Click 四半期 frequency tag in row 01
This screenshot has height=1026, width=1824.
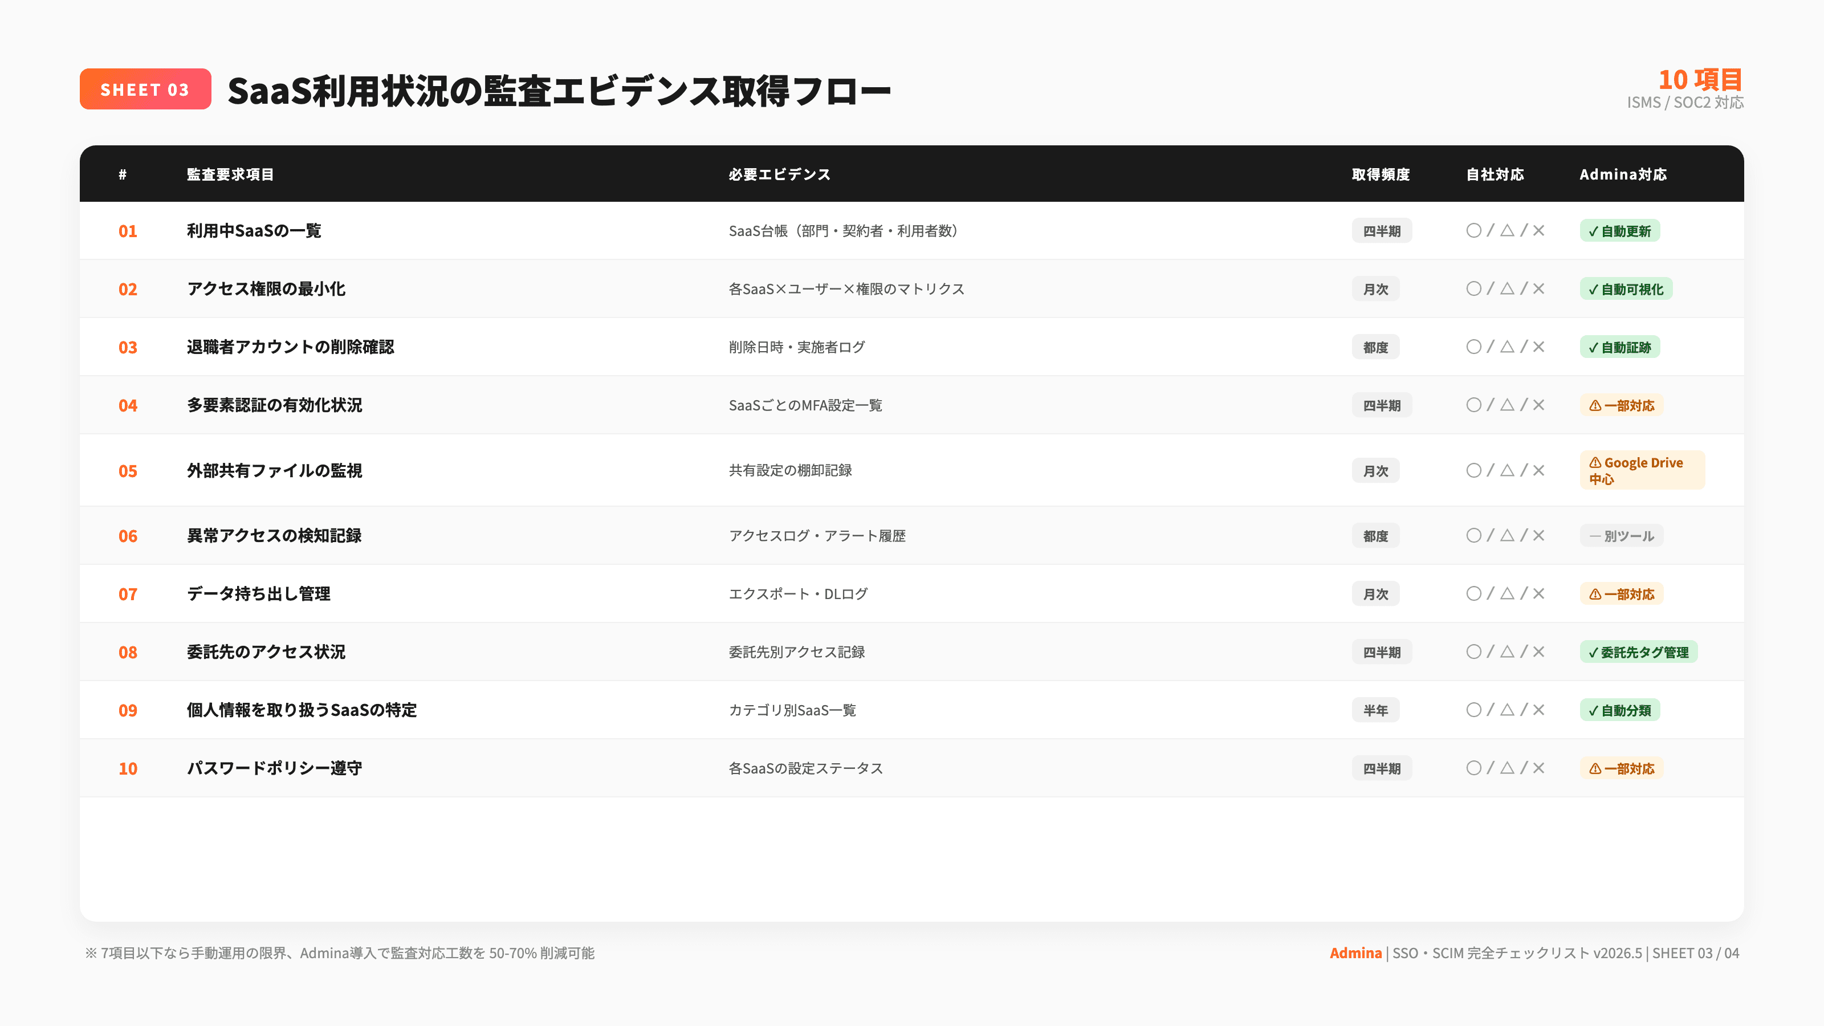[1382, 231]
